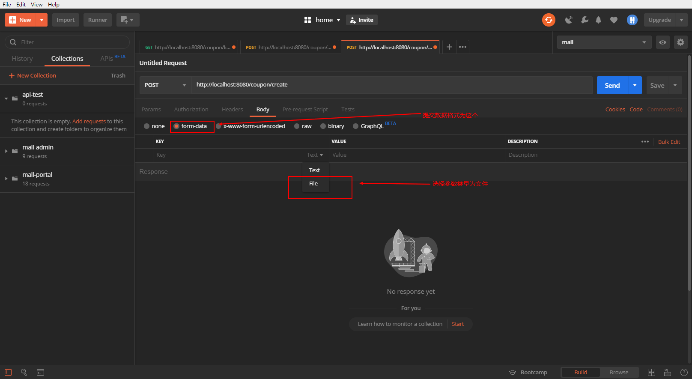Click the mall-admin folder icon
The height and width of the screenshot is (379, 692).
(x=15, y=151)
